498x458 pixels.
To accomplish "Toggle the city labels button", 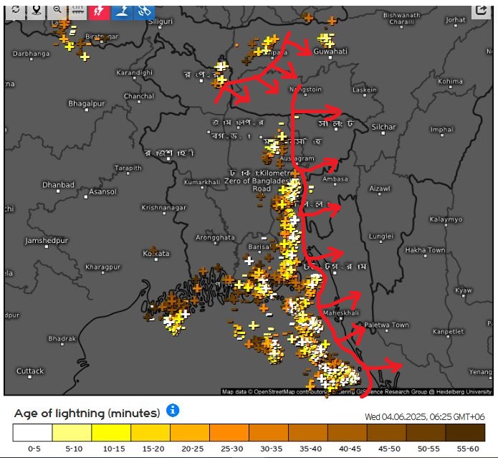I will pyautogui.click(x=78, y=11).
